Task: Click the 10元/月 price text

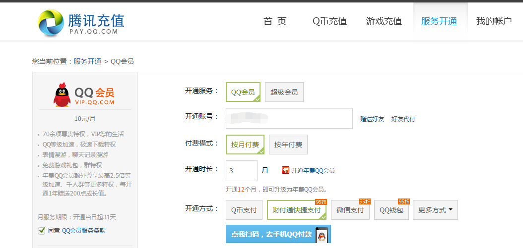Action: tap(85, 119)
